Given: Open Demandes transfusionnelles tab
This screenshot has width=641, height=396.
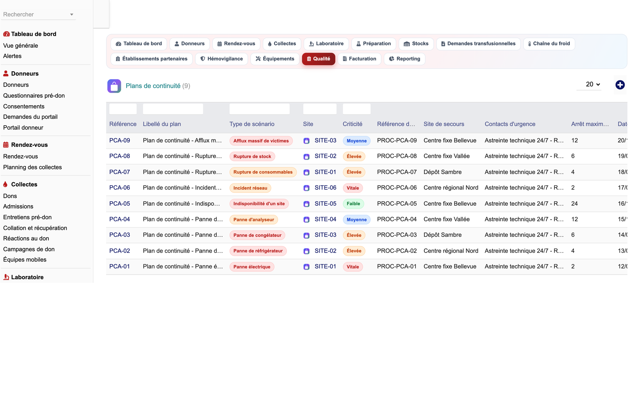Looking at the screenshot, I should (478, 44).
